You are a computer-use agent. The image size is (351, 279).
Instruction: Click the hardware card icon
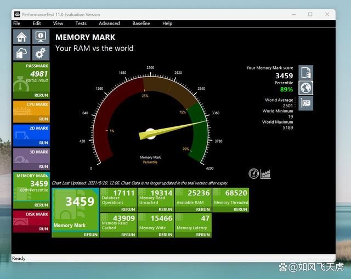point(306,103)
